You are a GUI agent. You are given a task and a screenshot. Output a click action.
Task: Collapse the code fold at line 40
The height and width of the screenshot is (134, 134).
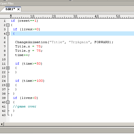[x=8, y=102]
